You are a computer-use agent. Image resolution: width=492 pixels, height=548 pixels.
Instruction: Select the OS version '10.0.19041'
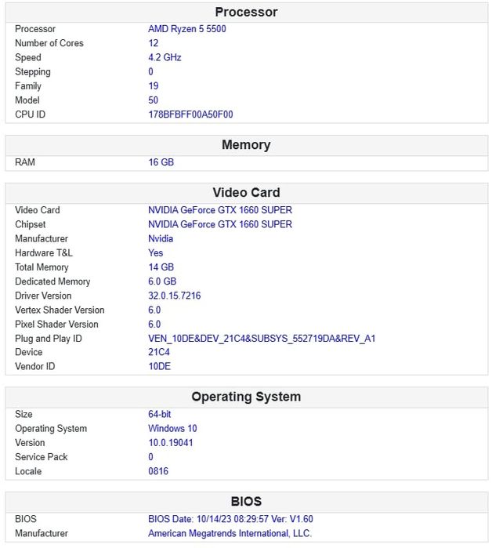171,442
